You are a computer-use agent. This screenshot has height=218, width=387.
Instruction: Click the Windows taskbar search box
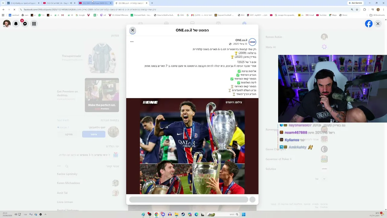[x=224, y=214]
